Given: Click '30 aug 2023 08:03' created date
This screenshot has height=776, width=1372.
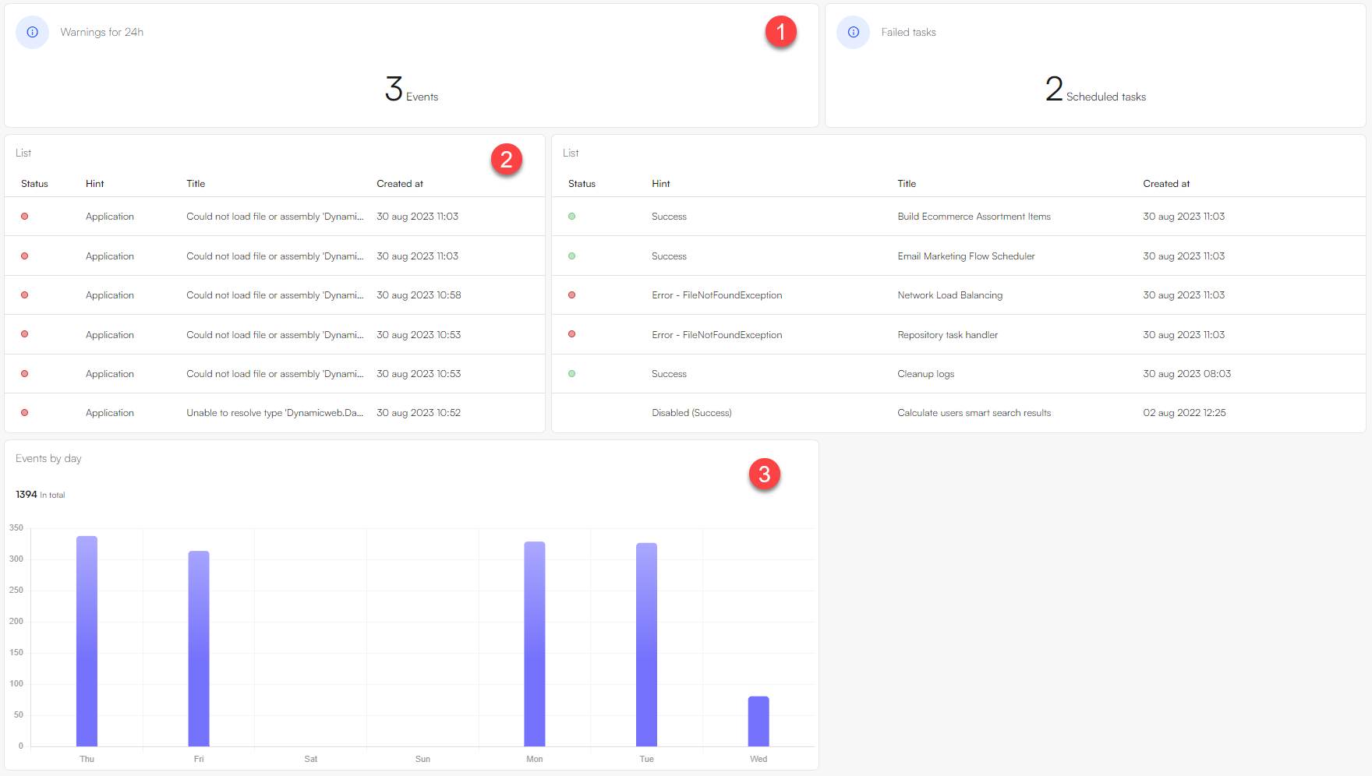Looking at the screenshot, I should (x=1186, y=374).
